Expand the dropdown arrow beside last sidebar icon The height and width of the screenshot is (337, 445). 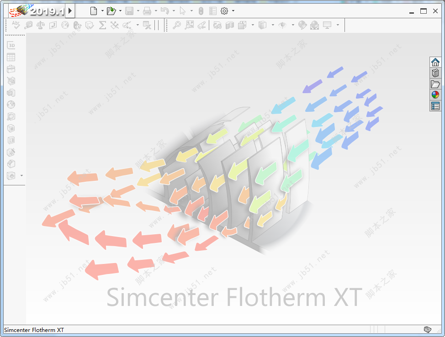click(x=21, y=176)
